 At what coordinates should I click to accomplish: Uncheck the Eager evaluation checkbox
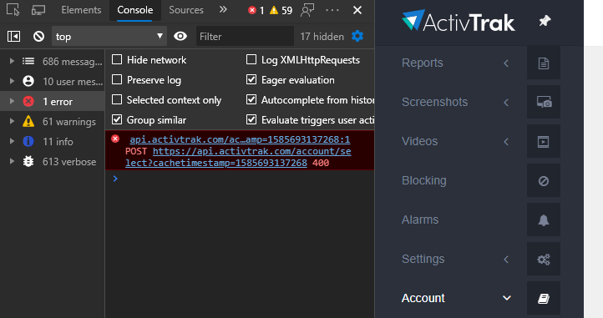[251, 79]
